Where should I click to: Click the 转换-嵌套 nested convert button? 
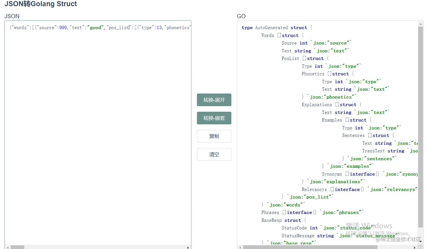click(x=214, y=118)
